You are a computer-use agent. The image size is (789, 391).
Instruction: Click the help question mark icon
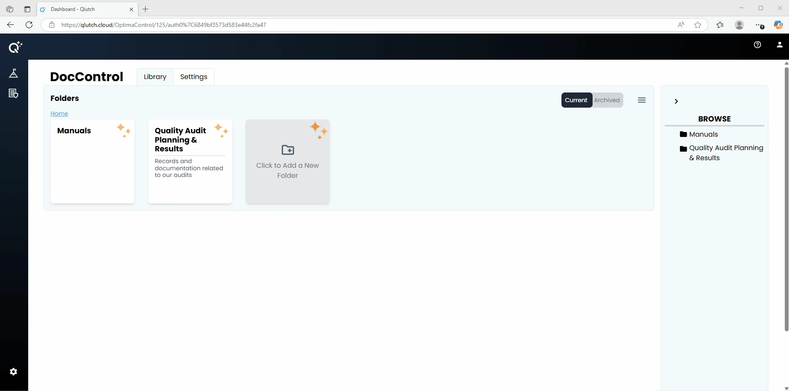(x=757, y=45)
